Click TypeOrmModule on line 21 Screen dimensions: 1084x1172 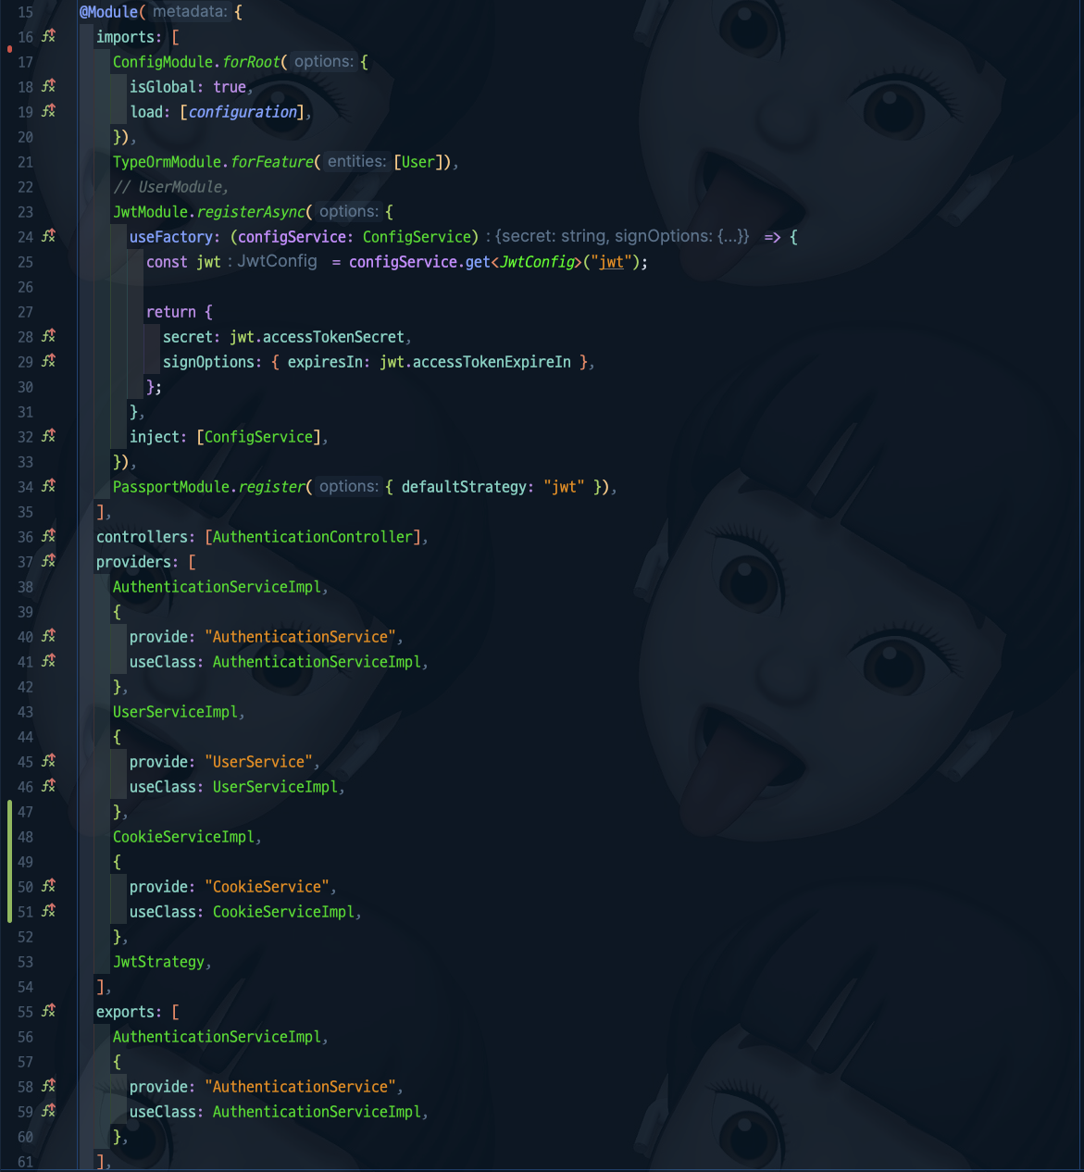(x=168, y=162)
